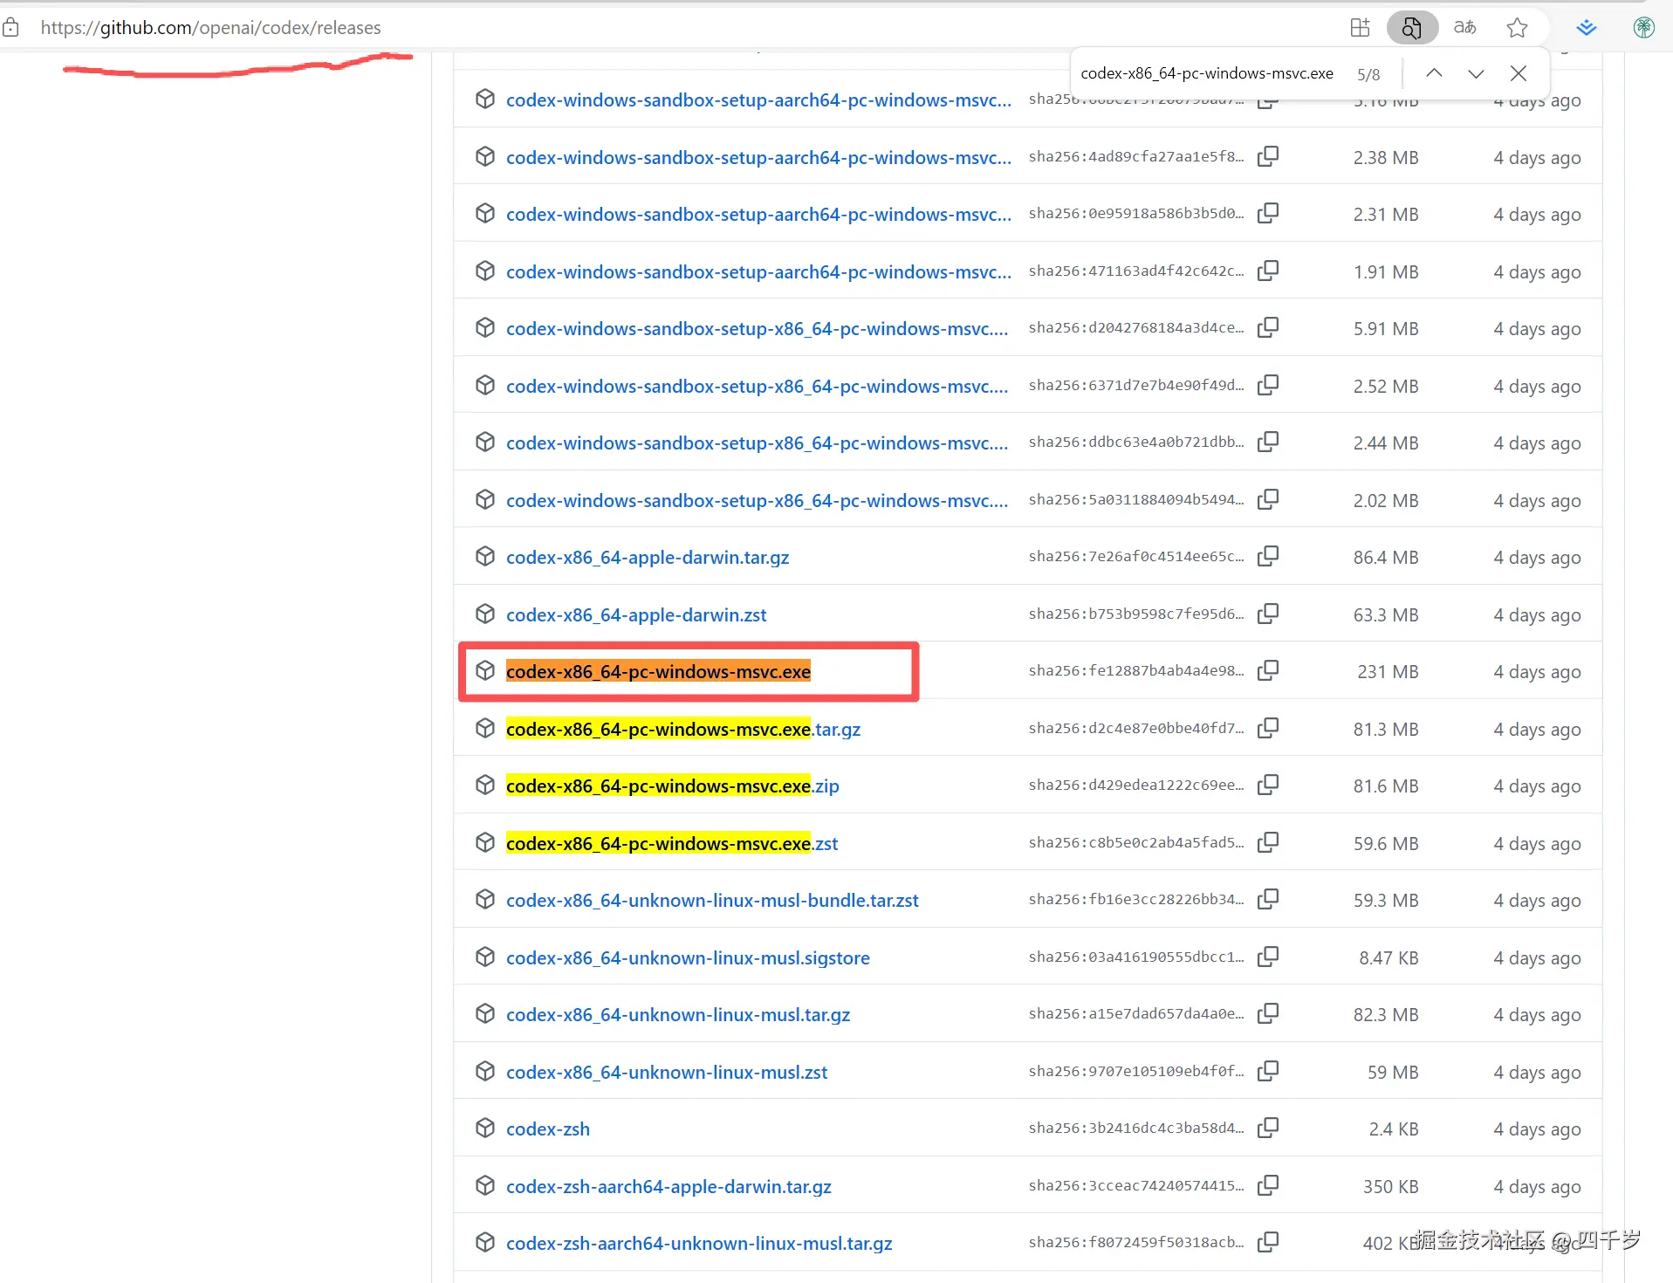Download codex-x86_64-pc-windows-msvc.exe.tar.gz
1673x1283 pixels.
click(x=683, y=729)
